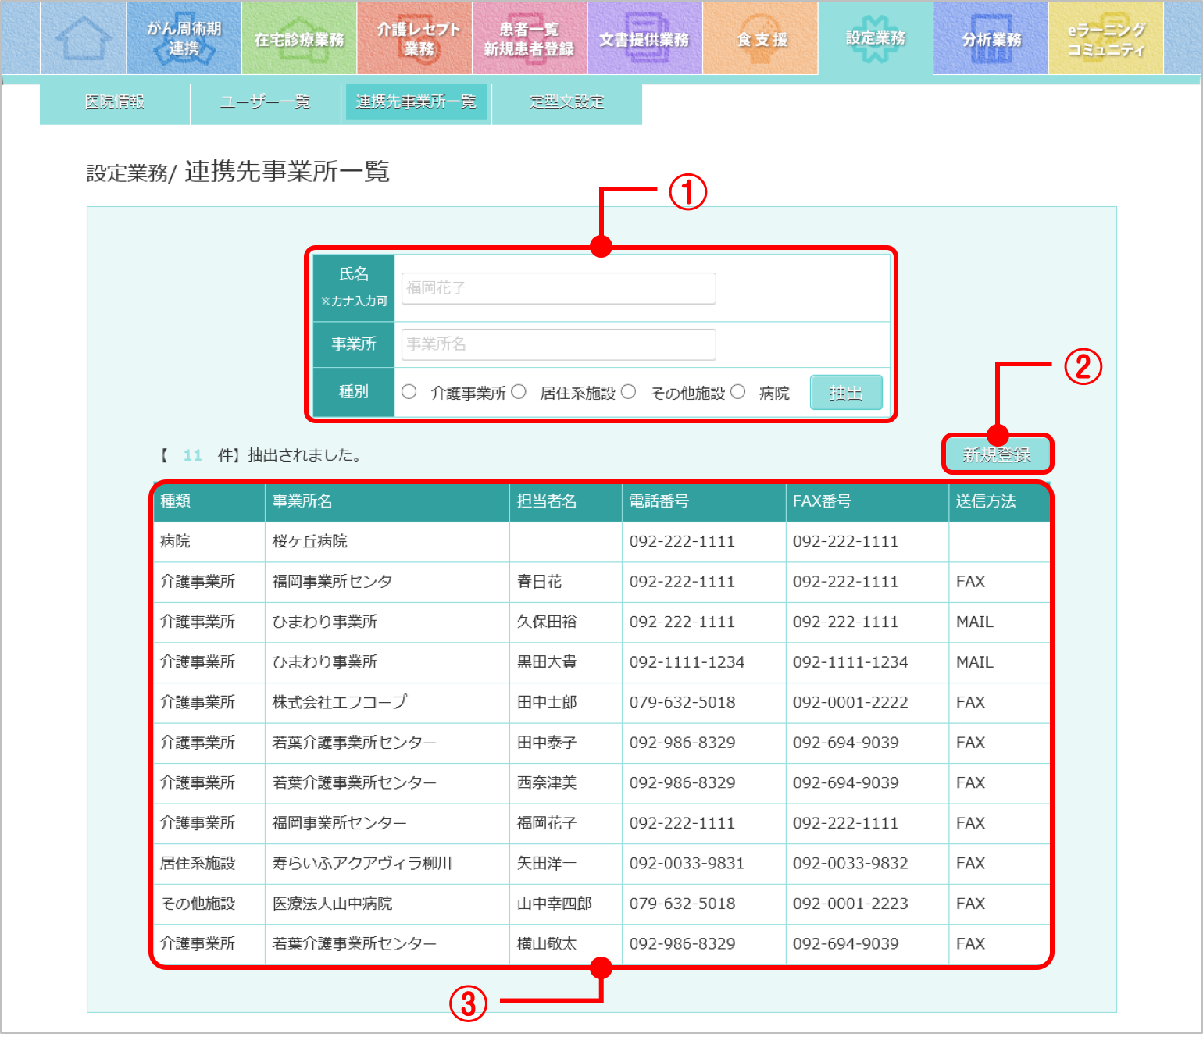Select the 居住系施設 radio button
1203x1048 pixels.
click(519, 392)
